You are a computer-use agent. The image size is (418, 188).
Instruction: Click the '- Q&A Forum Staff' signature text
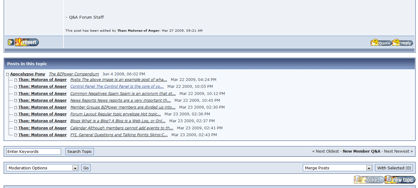click(x=85, y=17)
